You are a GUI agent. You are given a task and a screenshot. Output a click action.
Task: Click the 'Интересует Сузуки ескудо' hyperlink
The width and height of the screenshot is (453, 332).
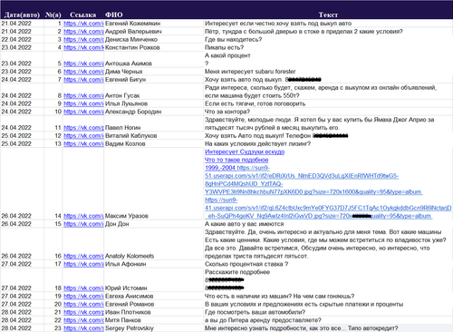pyautogui.click(x=245, y=151)
